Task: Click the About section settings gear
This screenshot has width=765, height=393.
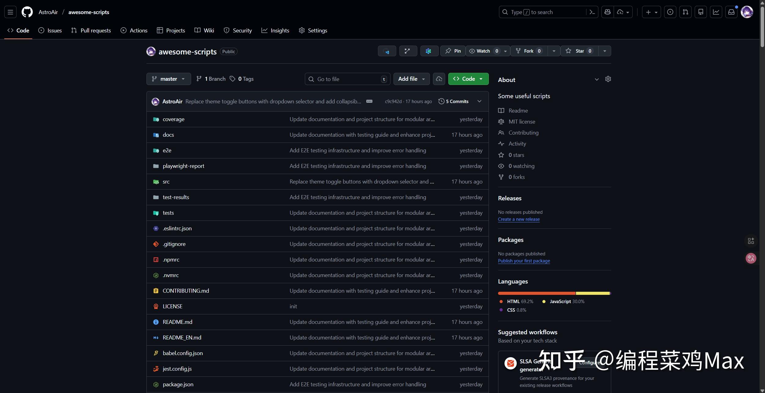Action: click(608, 79)
